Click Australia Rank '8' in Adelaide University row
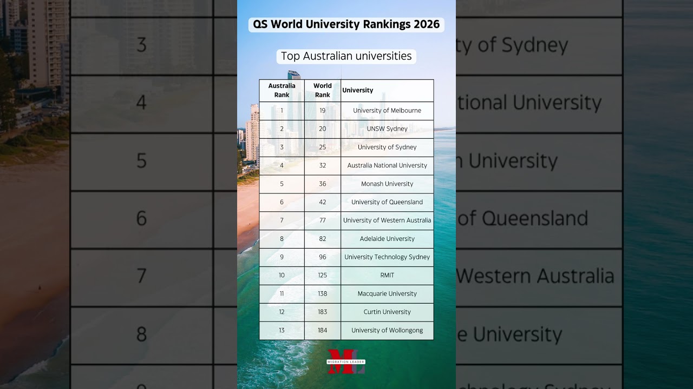Screen dimensions: 693x389 coord(282,239)
